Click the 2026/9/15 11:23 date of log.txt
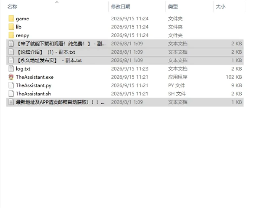The image size is (271, 208). pyautogui.click(x=130, y=69)
